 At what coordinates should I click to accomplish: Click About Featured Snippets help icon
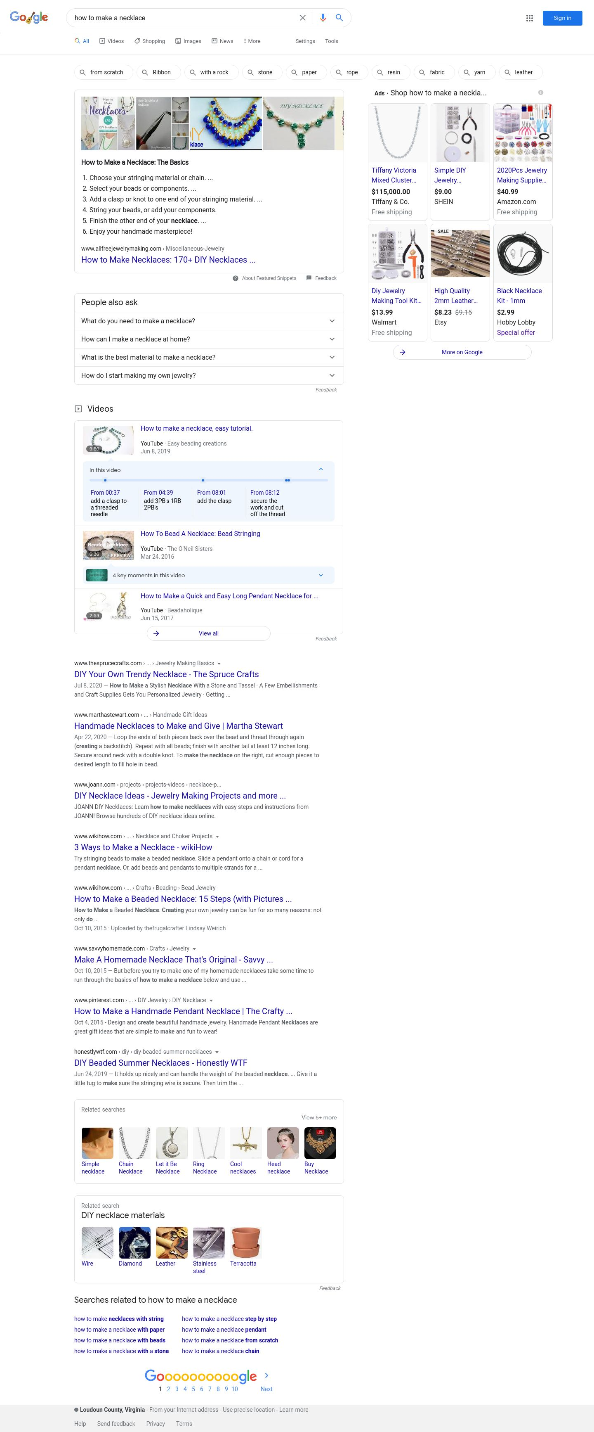coord(236,278)
